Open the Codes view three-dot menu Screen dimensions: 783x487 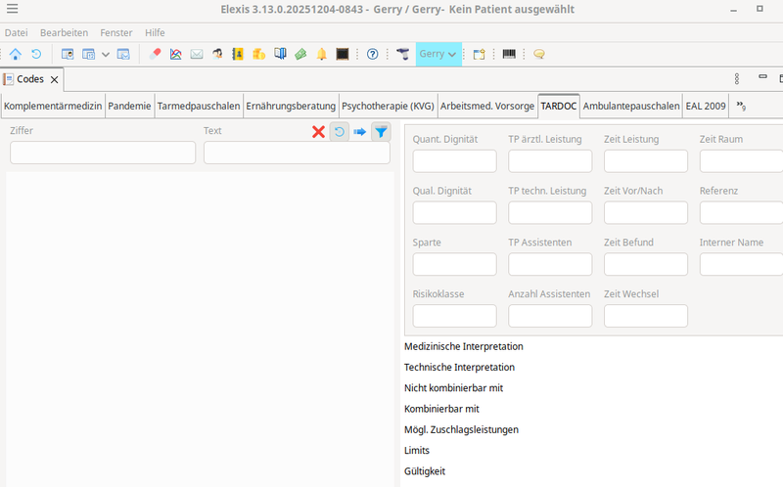pyautogui.click(x=737, y=79)
